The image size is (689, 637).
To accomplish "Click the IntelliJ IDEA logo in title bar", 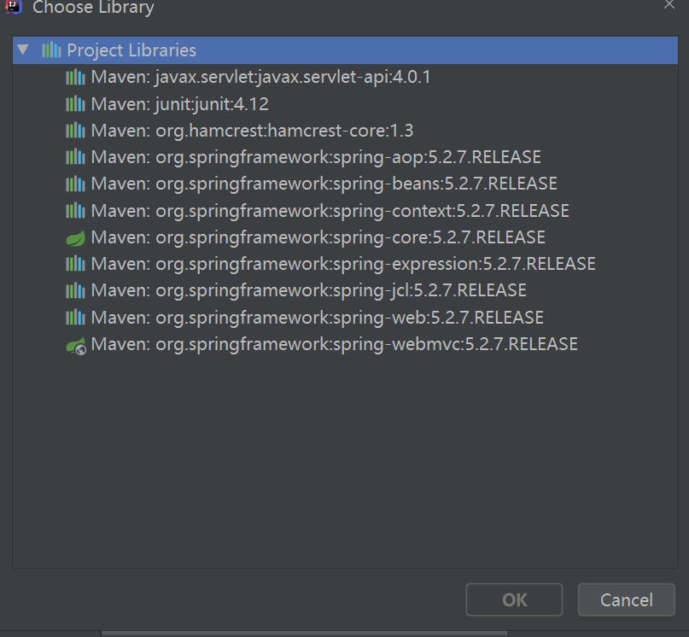I will tap(14, 6).
